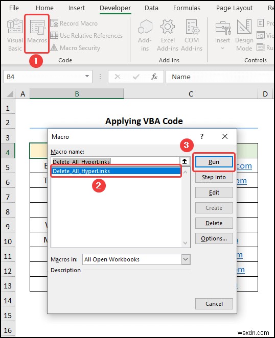275x338 pixels.
Task: Select row 1 header
Action: click(8, 108)
